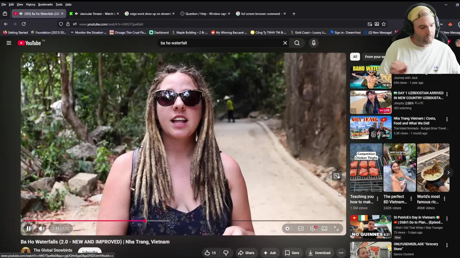The width and height of the screenshot is (460, 258).
Task: Enter full screen from the player
Action: pyautogui.click(x=336, y=228)
